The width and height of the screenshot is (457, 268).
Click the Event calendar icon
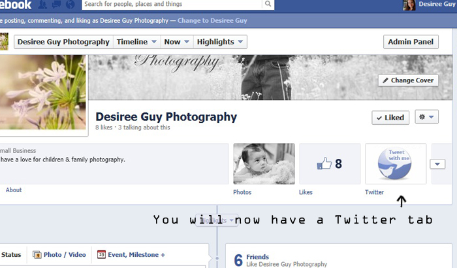pyautogui.click(x=101, y=254)
